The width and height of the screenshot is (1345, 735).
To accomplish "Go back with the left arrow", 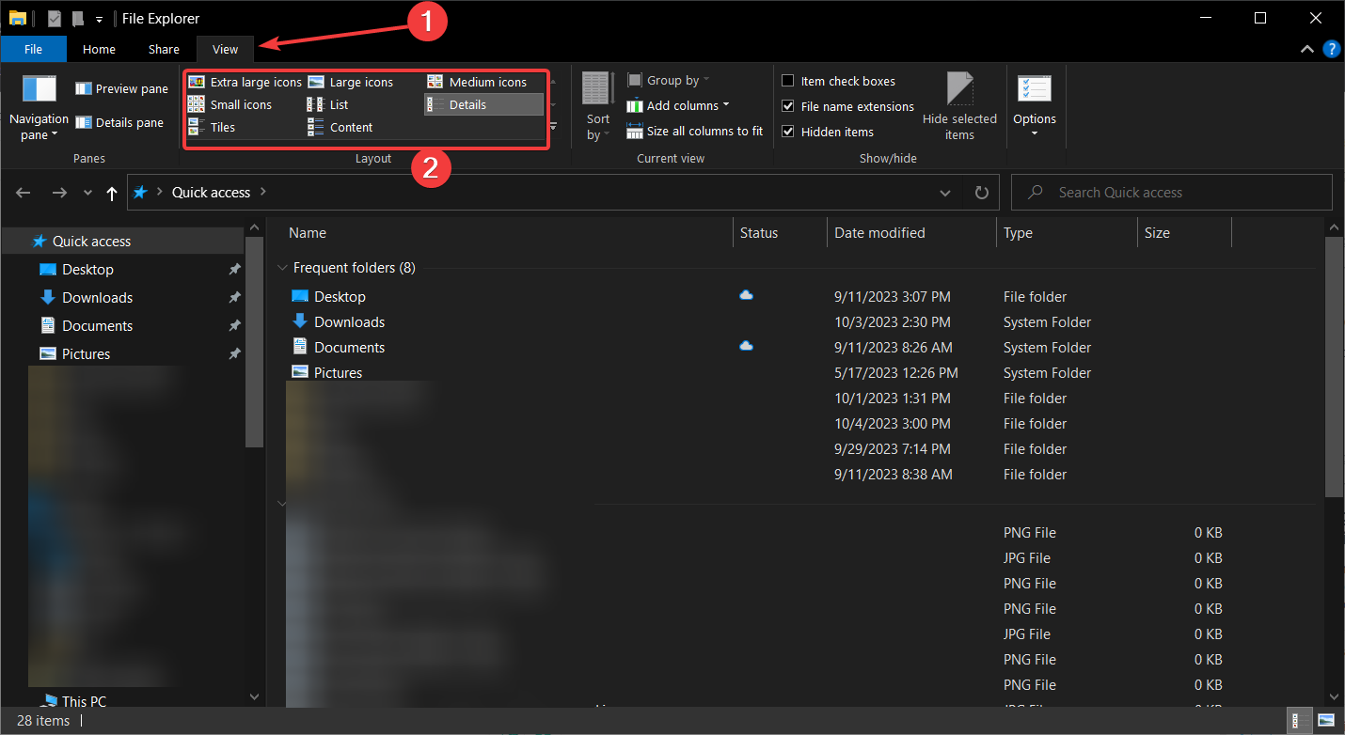I will coord(24,193).
